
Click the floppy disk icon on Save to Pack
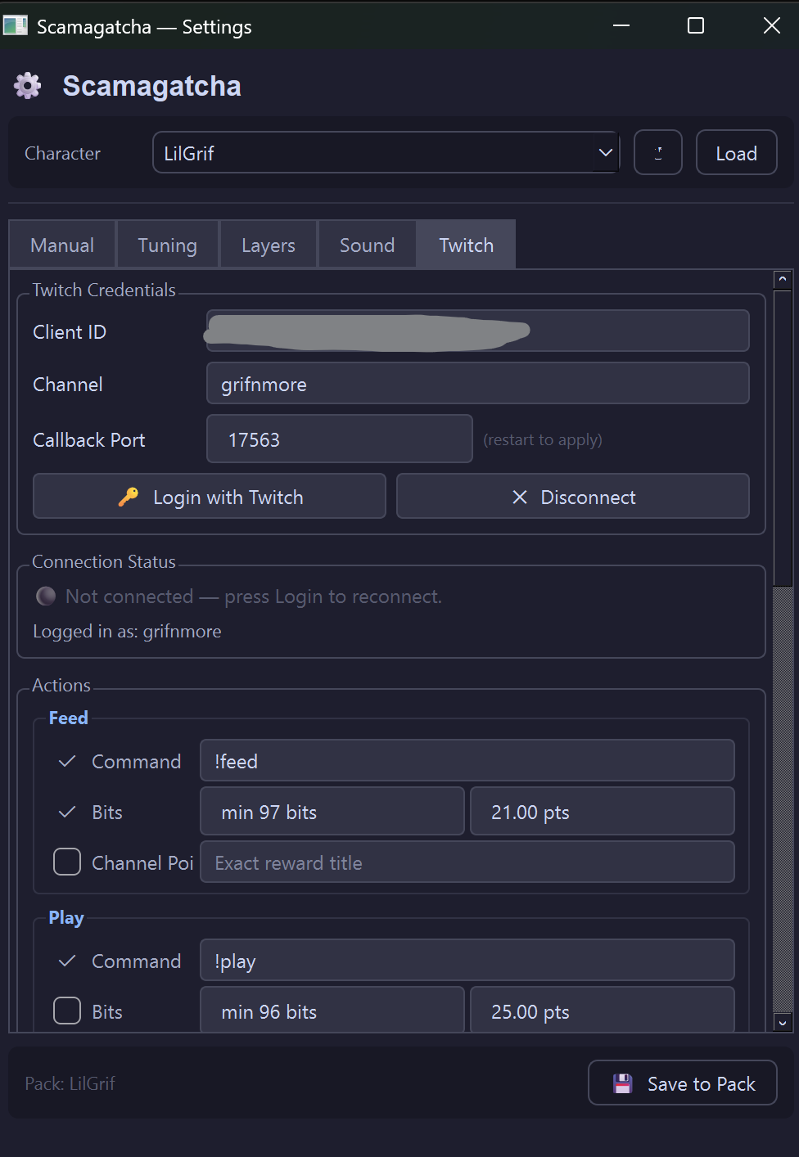(x=623, y=1083)
